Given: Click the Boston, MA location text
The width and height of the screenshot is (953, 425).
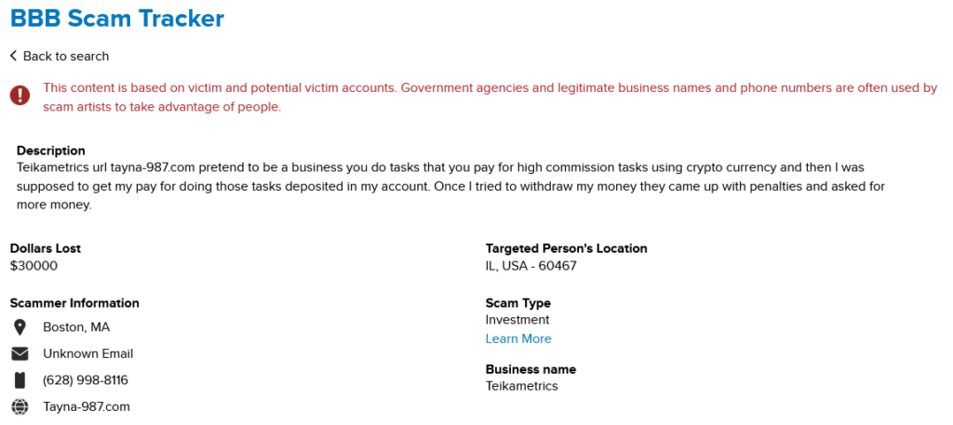Looking at the screenshot, I should (x=76, y=327).
